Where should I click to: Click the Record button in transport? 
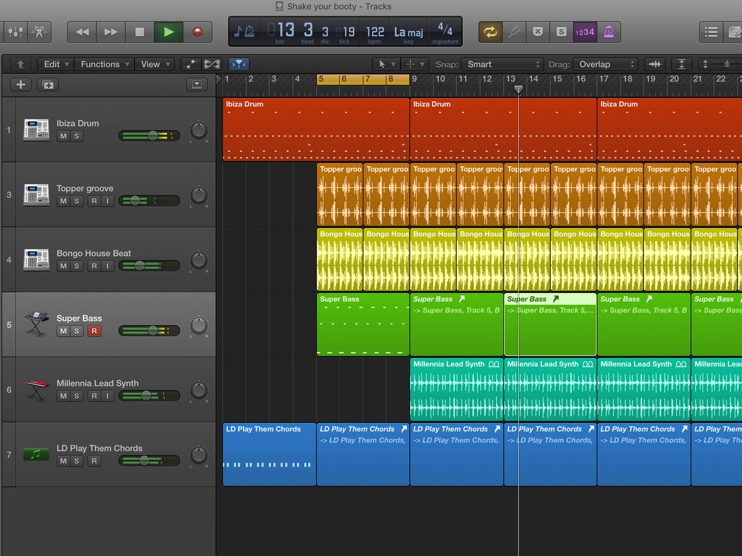198,32
